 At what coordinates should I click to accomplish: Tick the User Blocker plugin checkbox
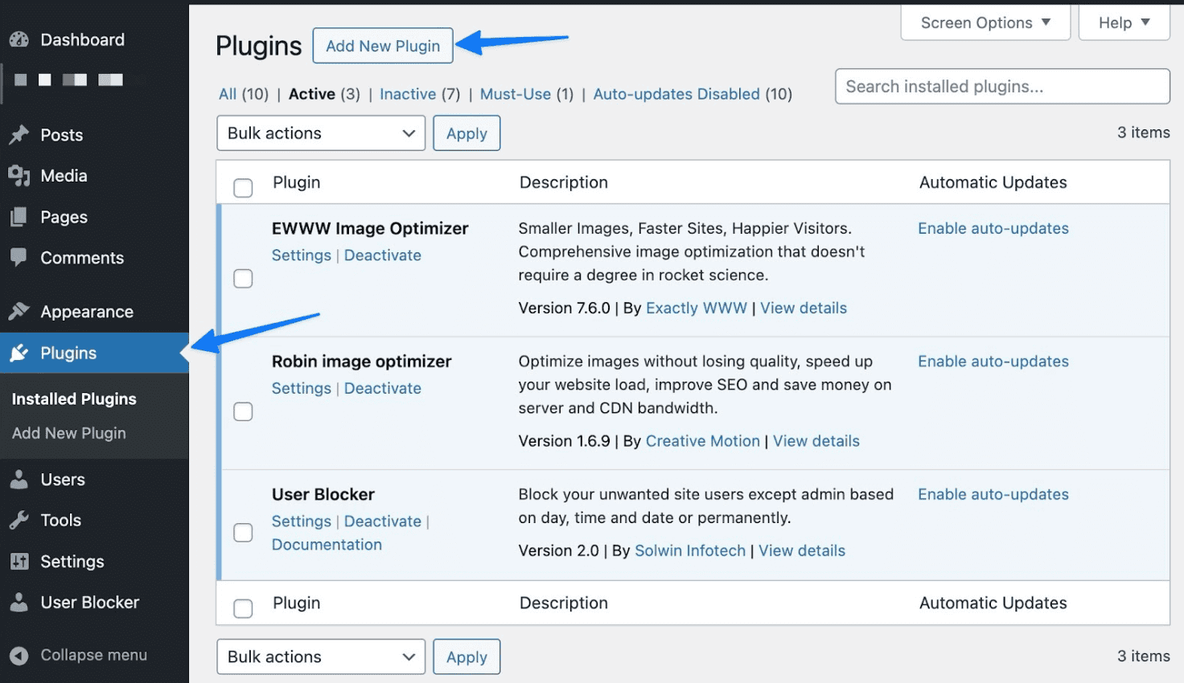[x=243, y=532]
